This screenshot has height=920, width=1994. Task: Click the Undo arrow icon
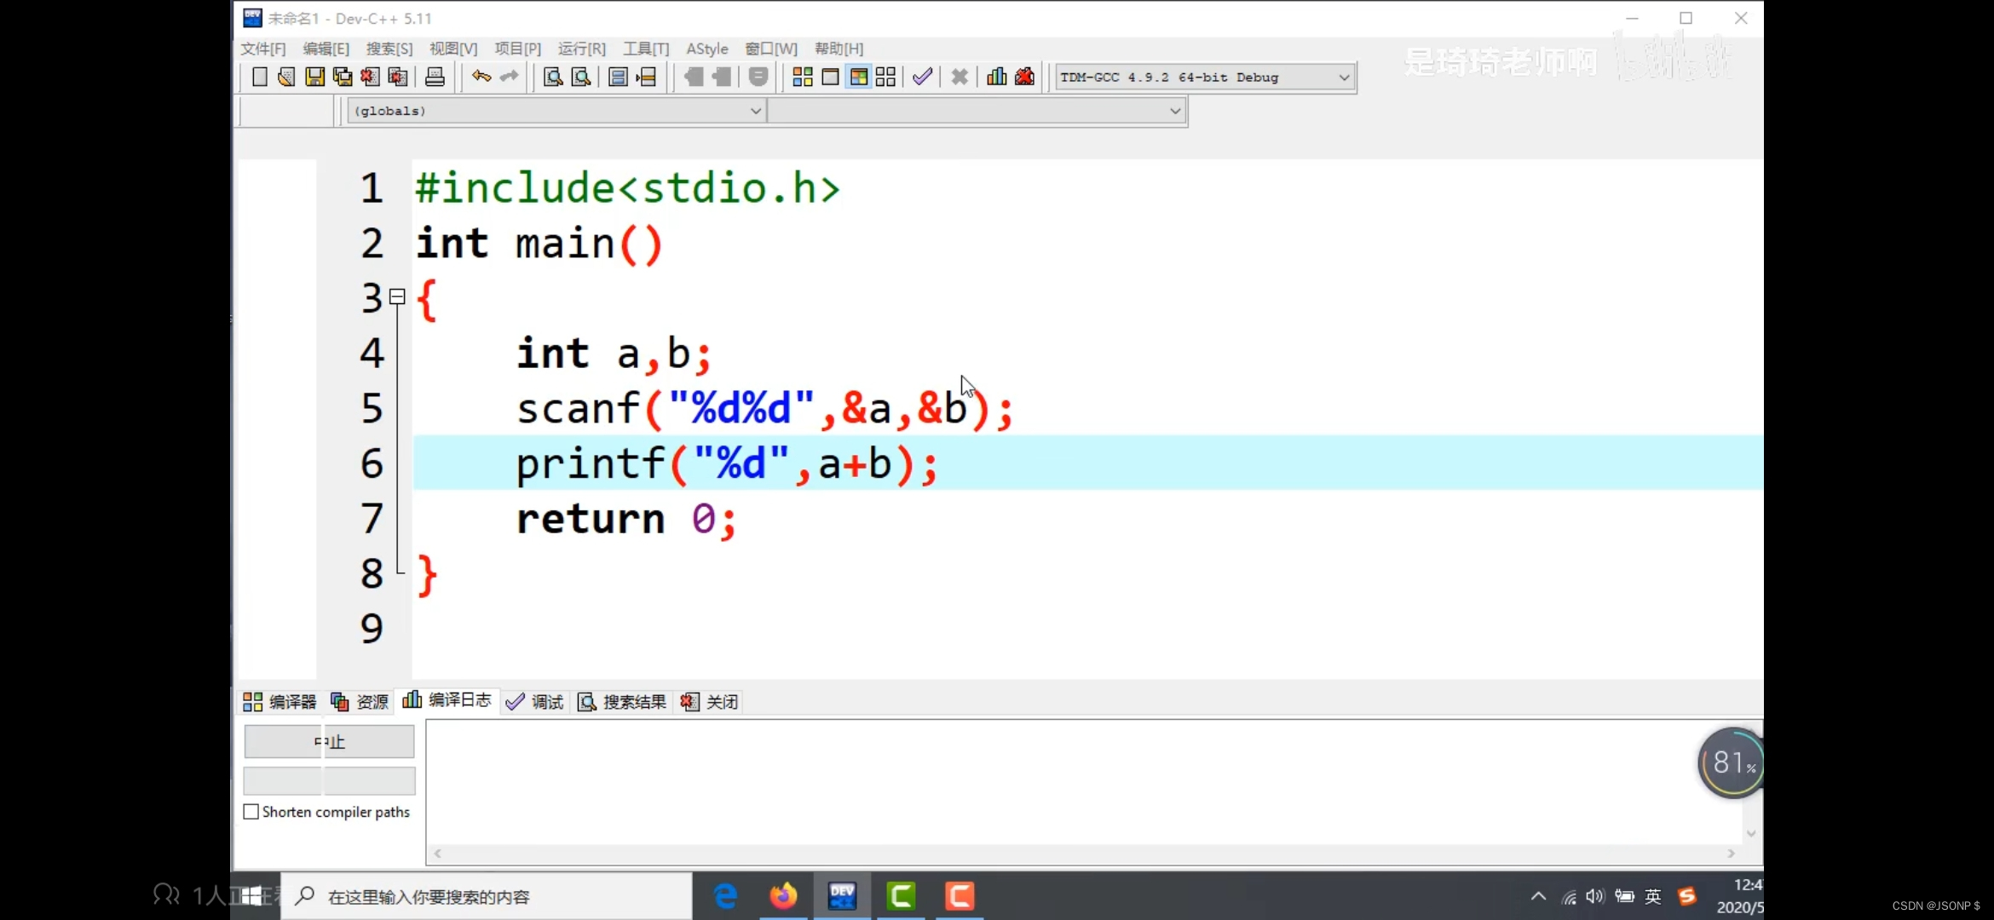[x=481, y=78]
